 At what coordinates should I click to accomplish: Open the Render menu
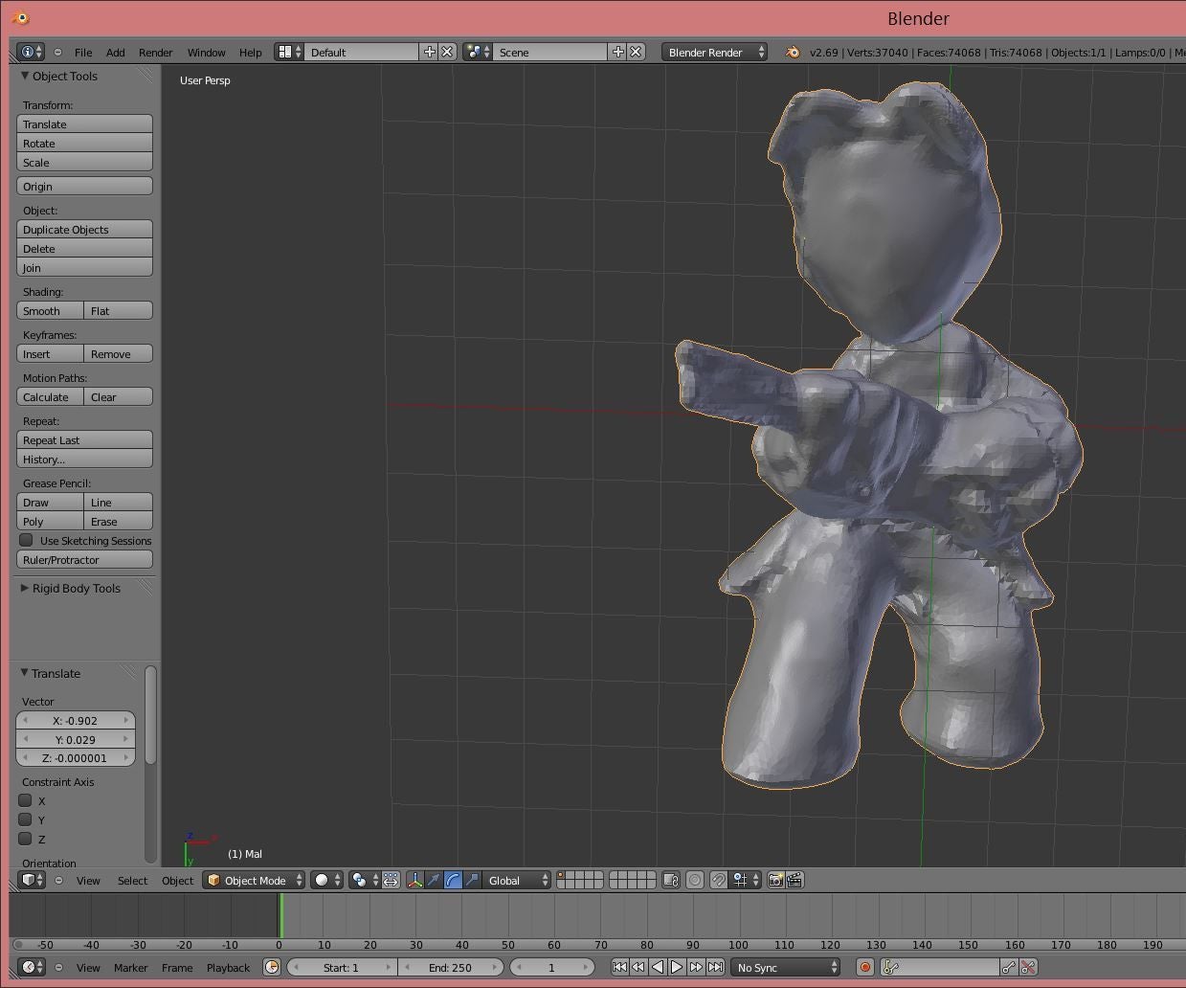tap(155, 53)
